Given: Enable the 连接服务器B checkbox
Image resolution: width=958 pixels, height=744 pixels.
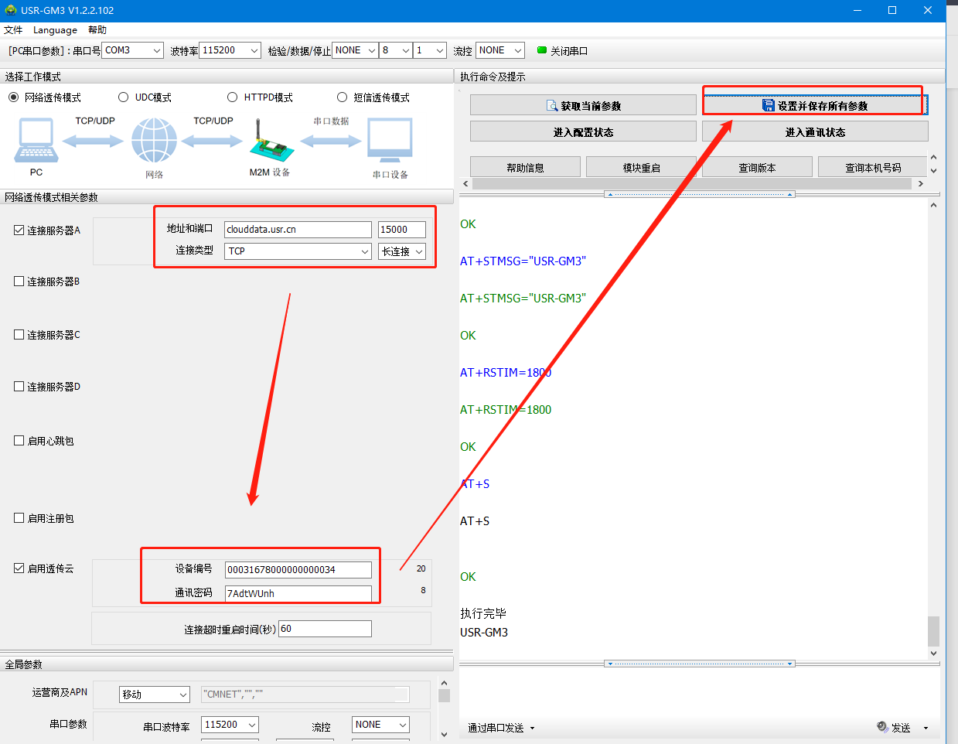Looking at the screenshot, I should pos(19,282).
